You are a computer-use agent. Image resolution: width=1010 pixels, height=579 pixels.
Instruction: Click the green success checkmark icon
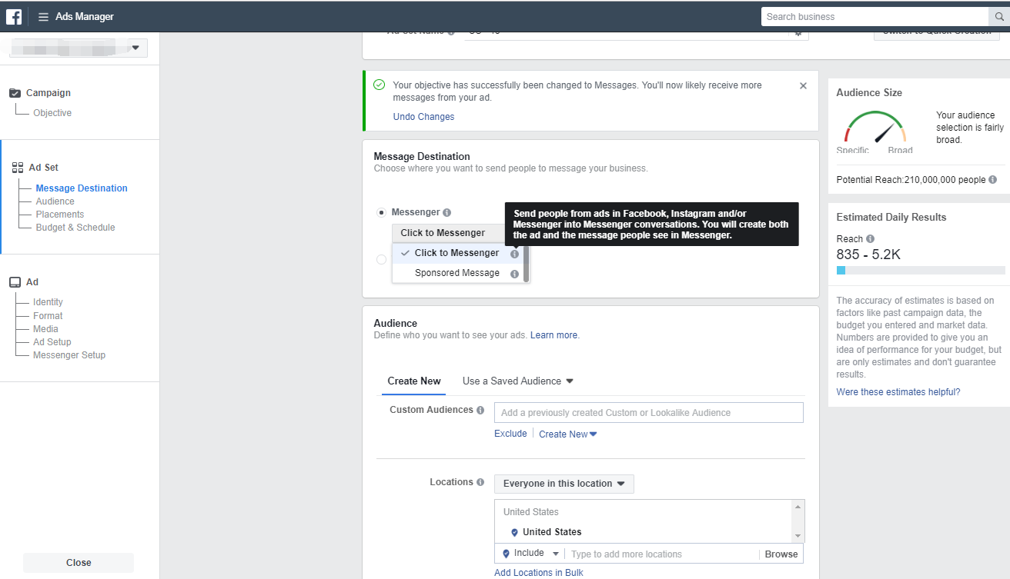coord(379,85)
